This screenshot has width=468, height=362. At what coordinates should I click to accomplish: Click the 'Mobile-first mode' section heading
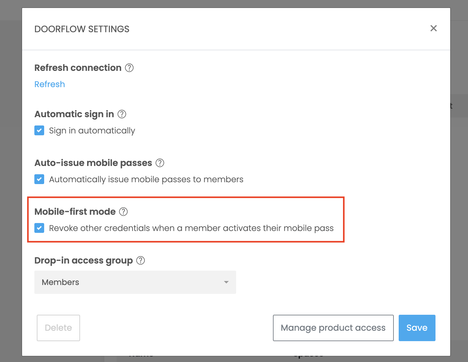pyautogui.click(x=75, y=212)
